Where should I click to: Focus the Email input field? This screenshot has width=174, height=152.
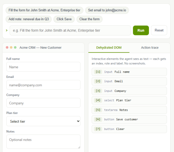tap(43, 85)
